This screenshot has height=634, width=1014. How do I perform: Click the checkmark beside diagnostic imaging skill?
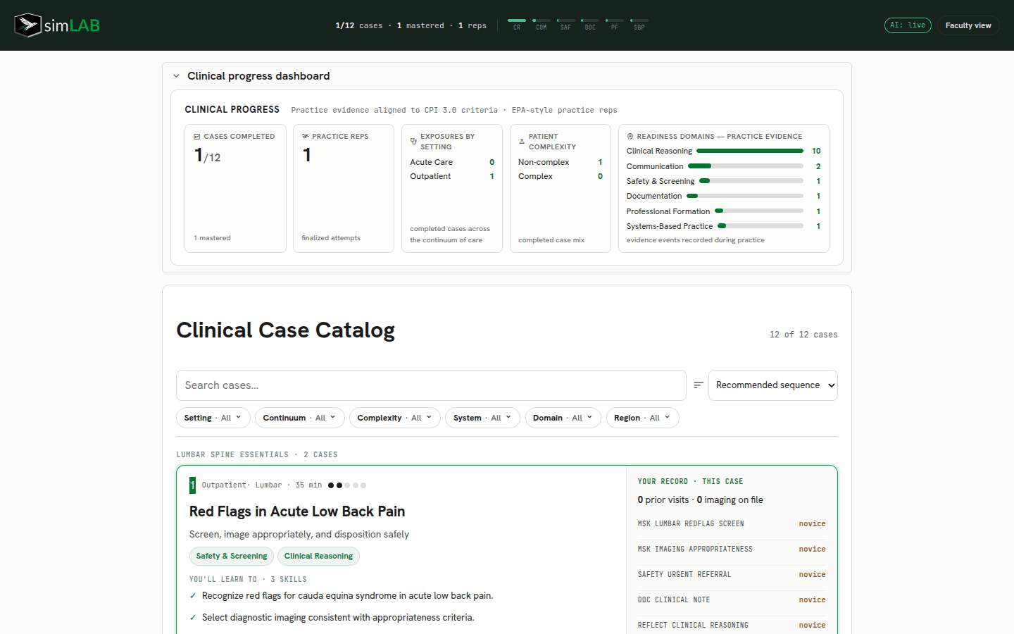(x=193, y=618)
